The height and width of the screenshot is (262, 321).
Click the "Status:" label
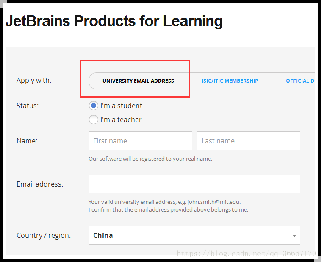(28, 106)
